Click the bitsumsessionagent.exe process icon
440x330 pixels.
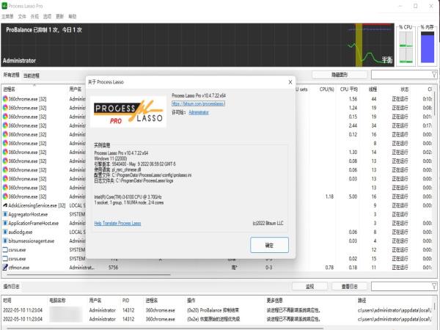coord(5,241)
